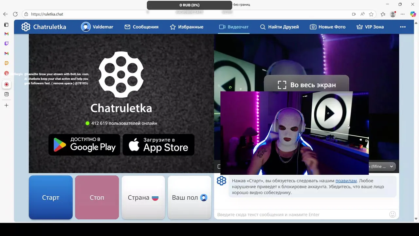The width and height of the screenshot is (419, 236).
Task: Switch to the orange D vertical tab
Action: pos(6,63)
